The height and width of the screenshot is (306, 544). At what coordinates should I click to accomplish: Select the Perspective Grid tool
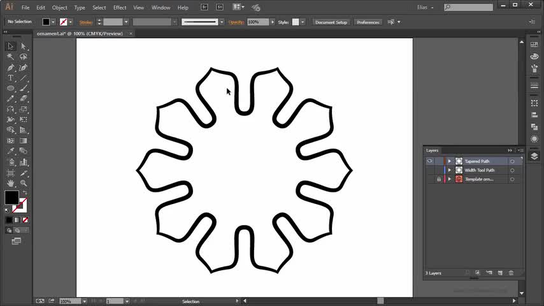pos(23,130)
